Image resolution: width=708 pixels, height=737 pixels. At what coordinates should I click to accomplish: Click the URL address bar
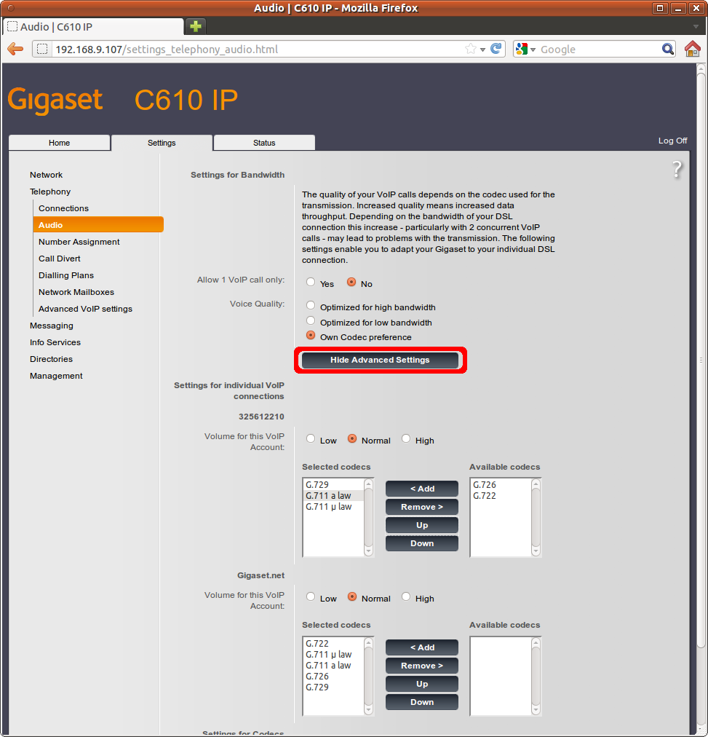pos(255,50)
